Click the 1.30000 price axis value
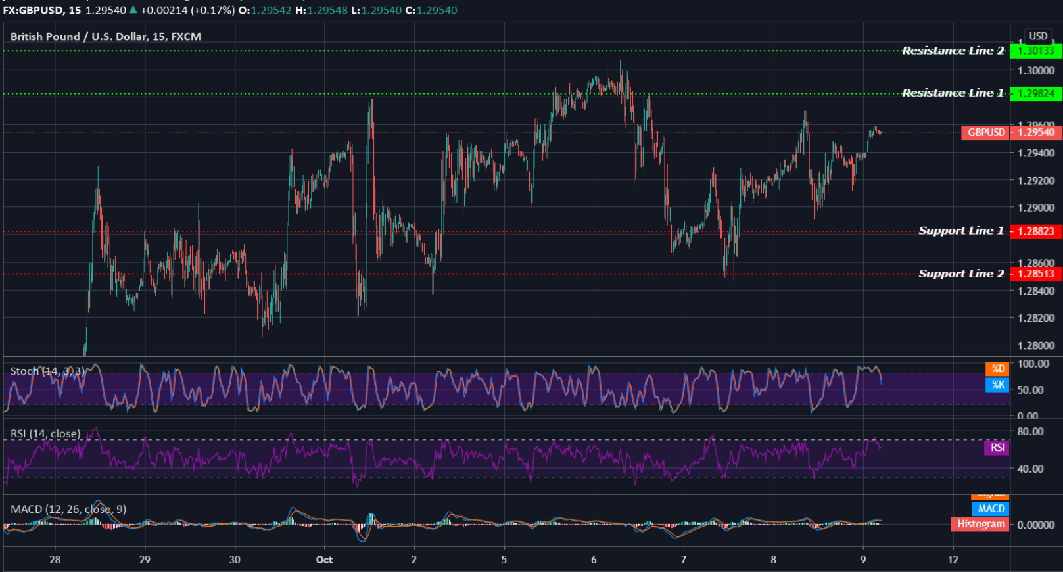The height and width of the screenshot is (572, 1063). click(1036, 71)
